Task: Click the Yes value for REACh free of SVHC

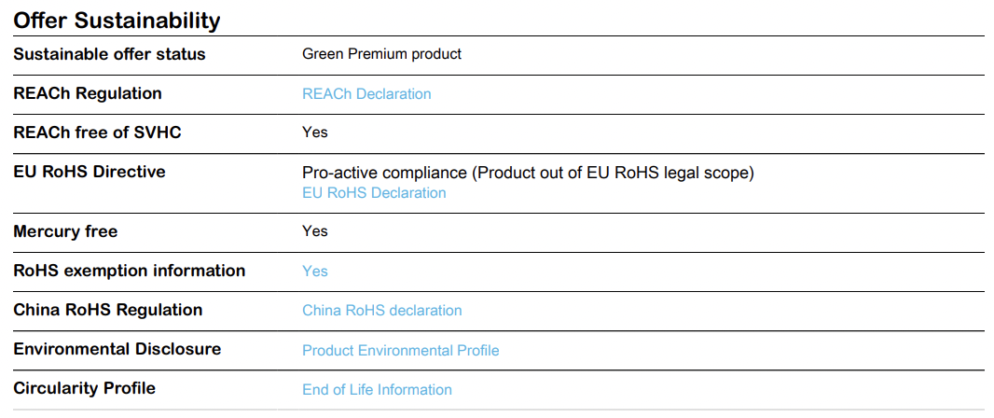Action: coord(315,132)
